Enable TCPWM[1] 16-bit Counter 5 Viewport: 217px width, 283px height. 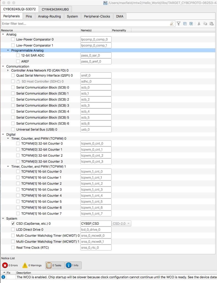(x=18, y=201)
